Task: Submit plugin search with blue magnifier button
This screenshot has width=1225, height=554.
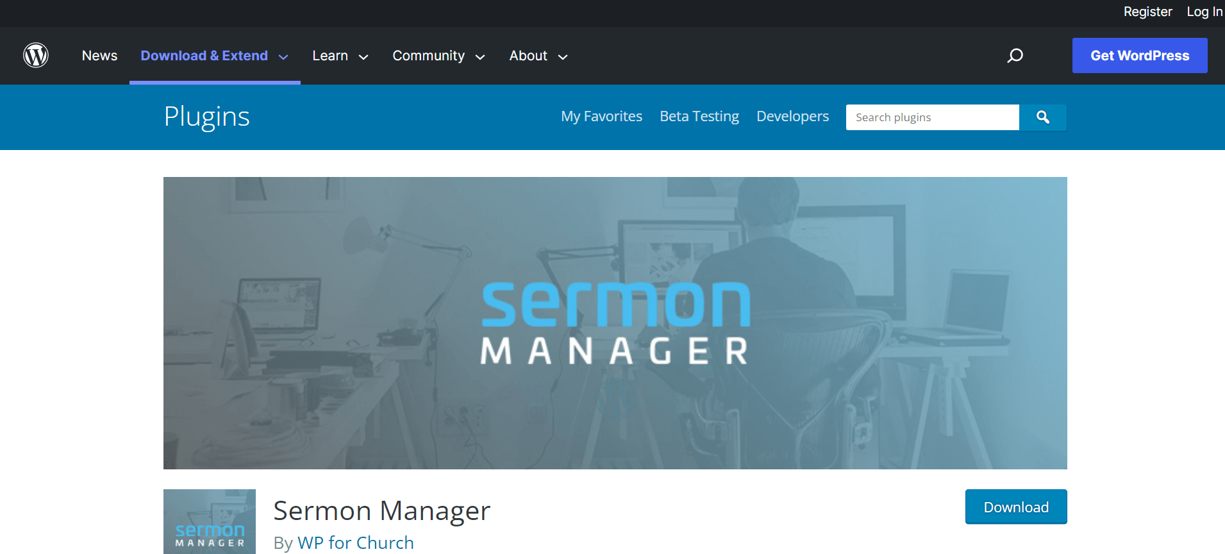Action: (1043, 117)
